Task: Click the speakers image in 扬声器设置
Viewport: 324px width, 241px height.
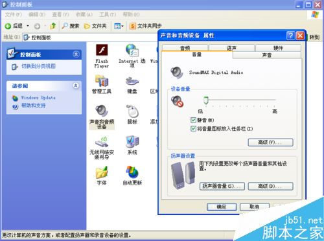Action: click(183, 175)
